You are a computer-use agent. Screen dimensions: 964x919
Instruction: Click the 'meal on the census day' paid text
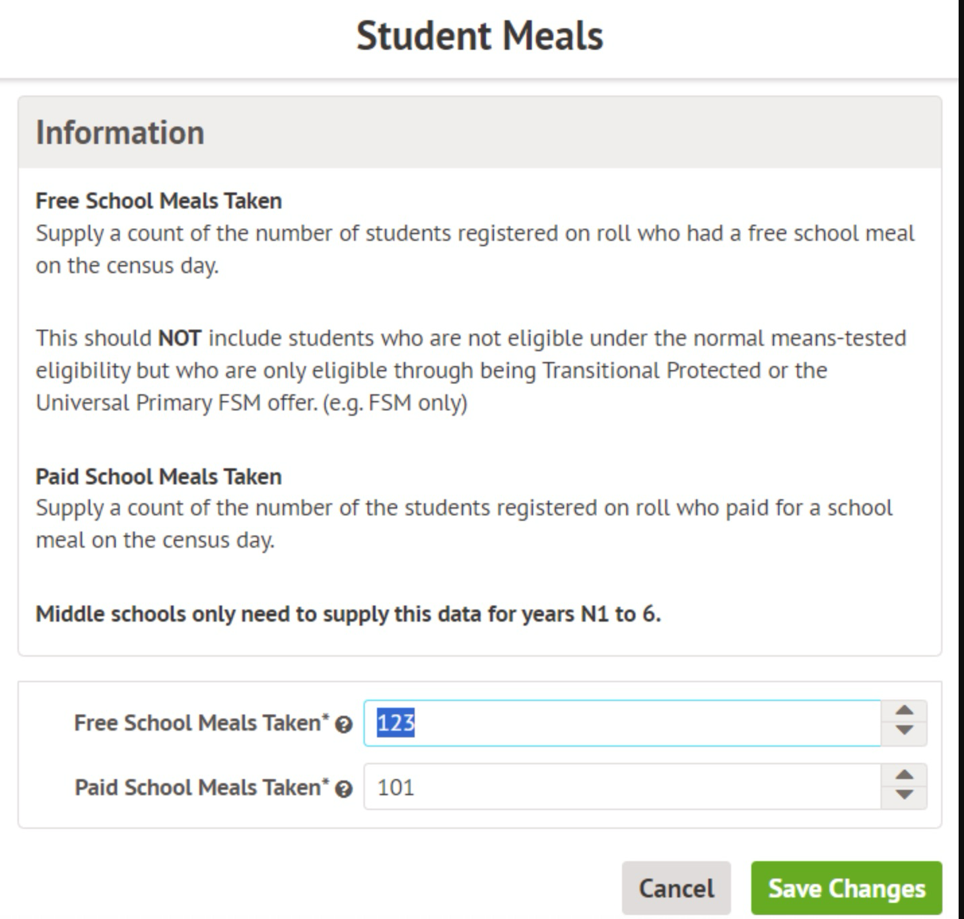coord(156,540)
